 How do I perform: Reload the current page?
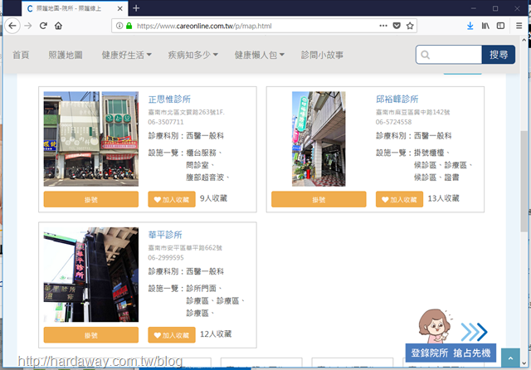pyautogui.click(x=43, y=26)
